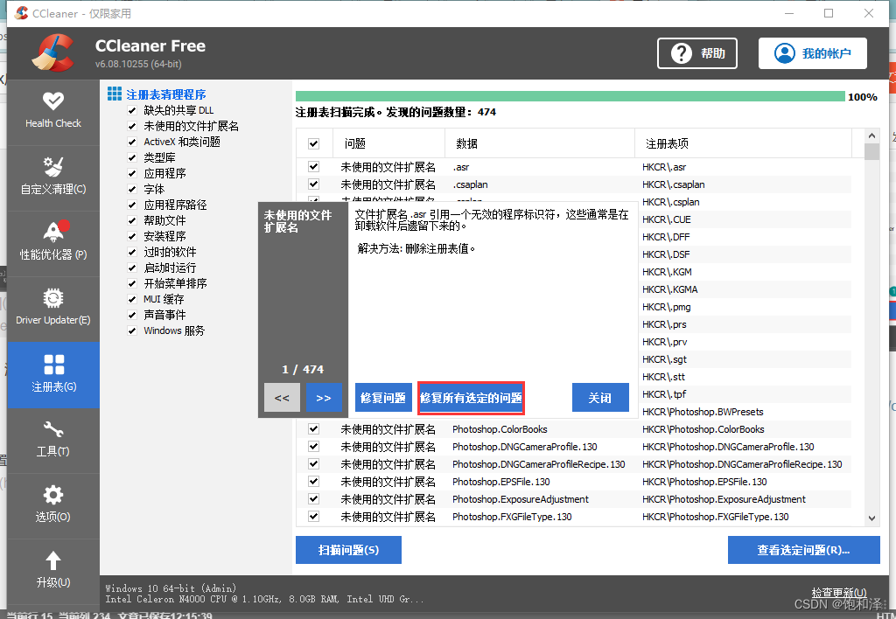Click 关闭 button in dialog

600,398
